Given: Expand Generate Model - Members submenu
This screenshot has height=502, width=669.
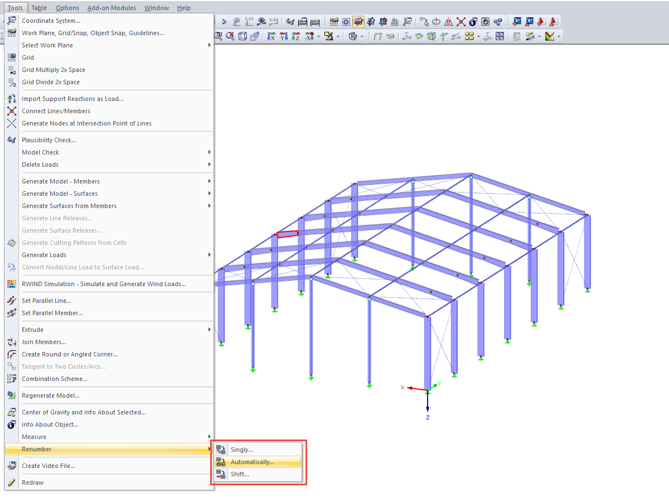Looking at the screenshot, I should point(109,181).
